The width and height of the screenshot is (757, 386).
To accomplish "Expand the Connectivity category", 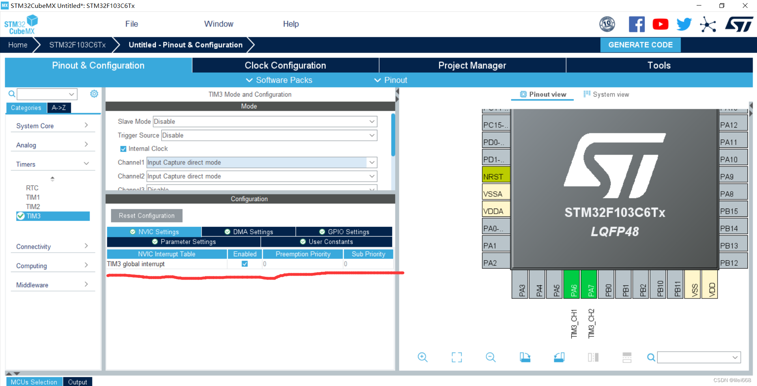I will tap(52, 246).
